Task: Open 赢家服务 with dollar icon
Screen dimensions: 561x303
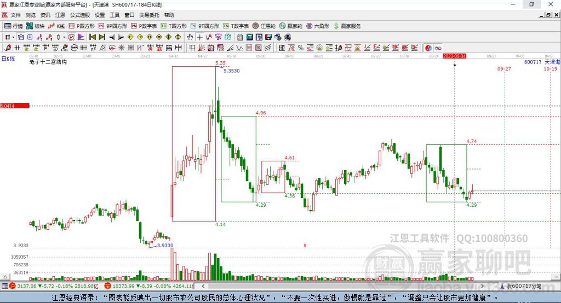Action: (x=347, y=26)
